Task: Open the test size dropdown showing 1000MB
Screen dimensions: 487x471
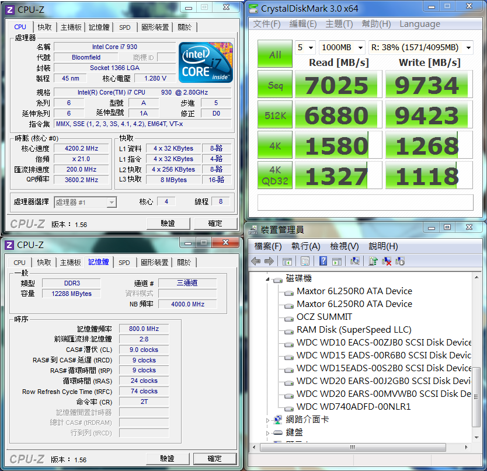Action: click(342, 47)
